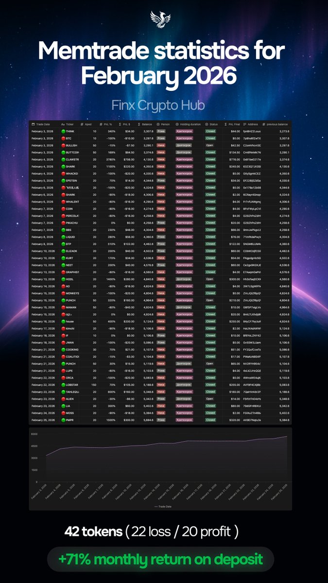Click the red dot beside BULLISH ticker
The width and height of the screenshot is (328, 583).
[x=63, y=145]
